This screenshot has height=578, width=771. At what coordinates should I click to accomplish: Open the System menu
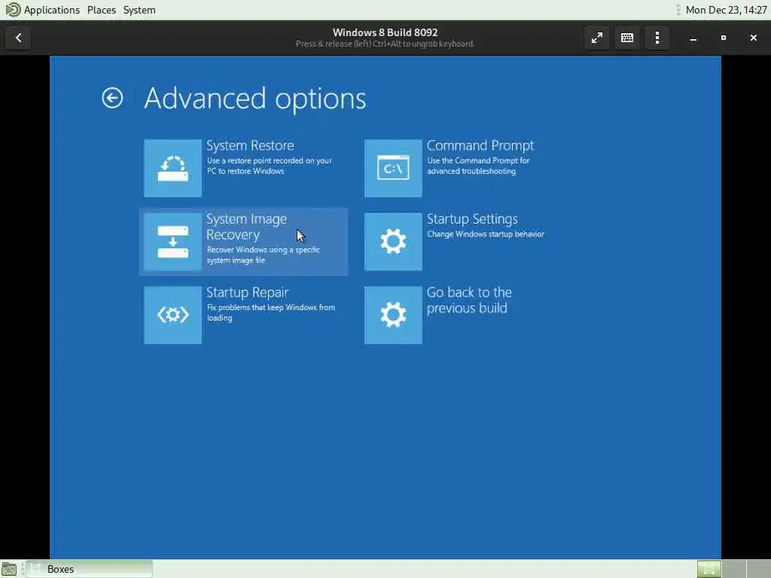139,10
